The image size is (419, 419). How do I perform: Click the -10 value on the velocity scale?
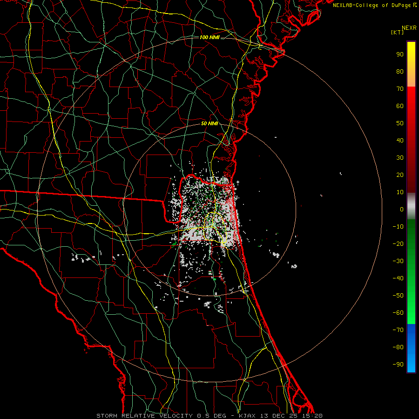(x=398, y=227)
